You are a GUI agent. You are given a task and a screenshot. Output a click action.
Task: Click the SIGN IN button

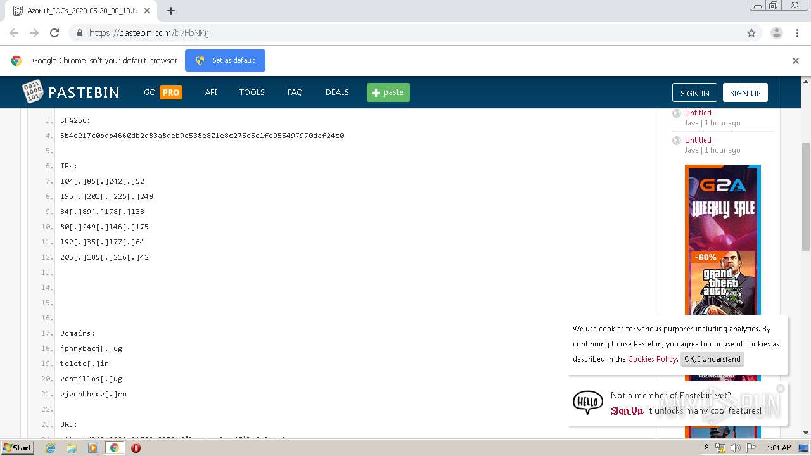pyautogui.click(x=694, y=92)
